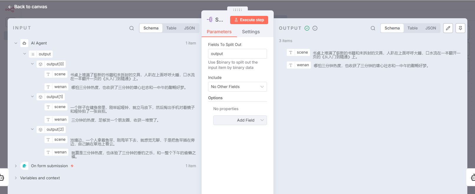Screen dimensions: 475x194
Task: Click the list icon beside output
Action: point(33,54)
